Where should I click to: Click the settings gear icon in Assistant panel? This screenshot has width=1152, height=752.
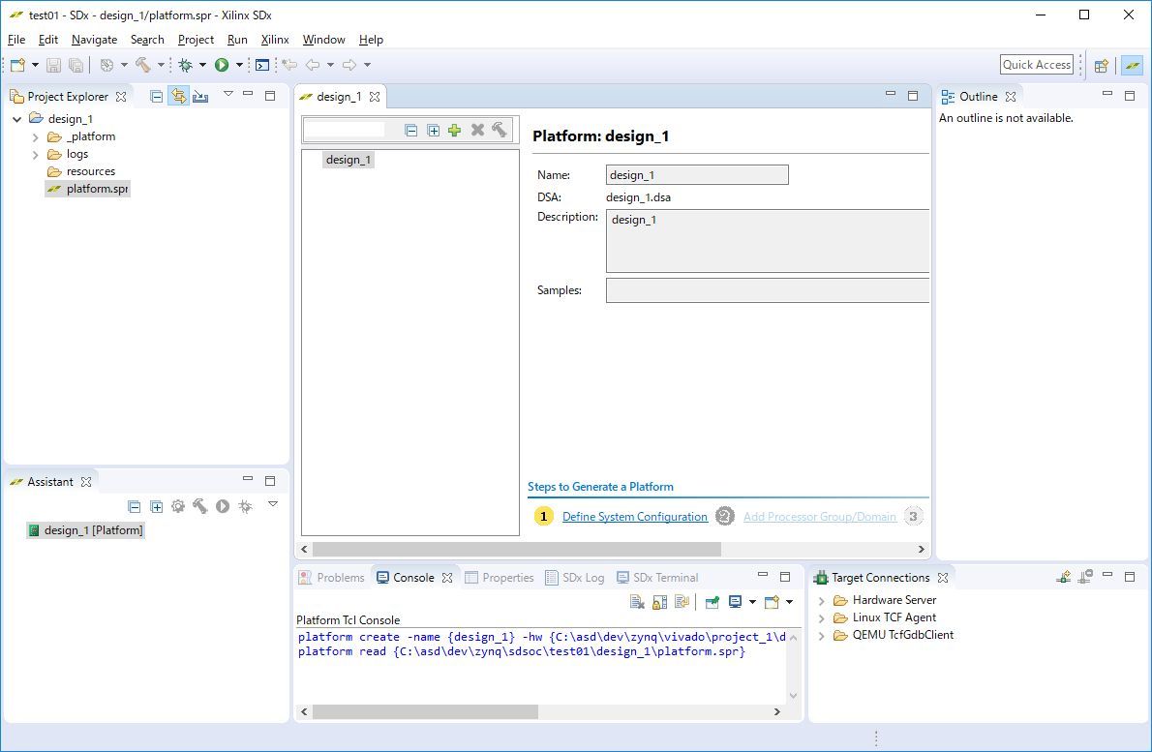coord(178,506)
